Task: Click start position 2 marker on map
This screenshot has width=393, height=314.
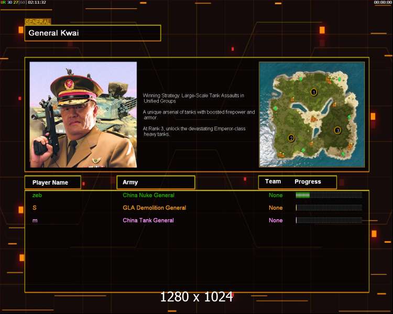Action: pos(291,138)
